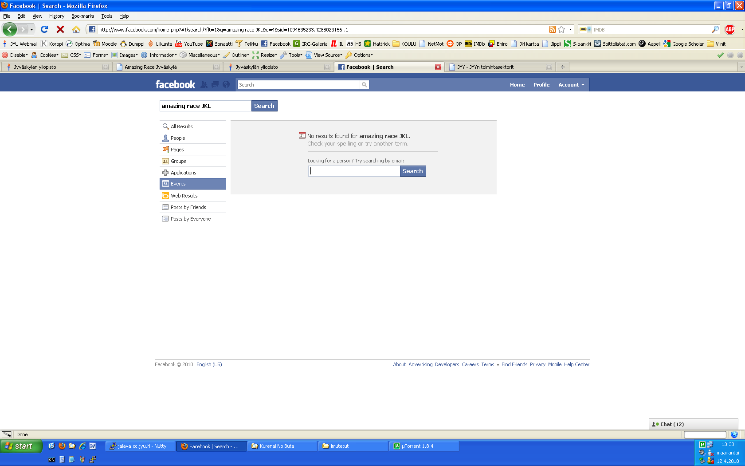745x466 pixels.
Task: Reload the page with the Reload icon
Action: [44, 29]
